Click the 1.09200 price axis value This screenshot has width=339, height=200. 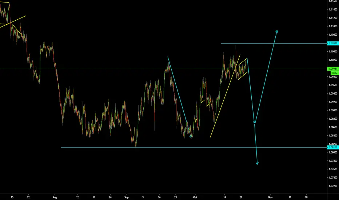tap(333, 102)
